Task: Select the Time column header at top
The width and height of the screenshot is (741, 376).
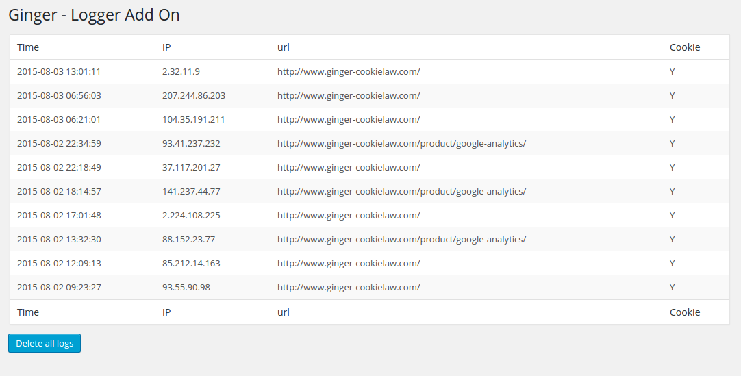Action: (x=28, y=47)
